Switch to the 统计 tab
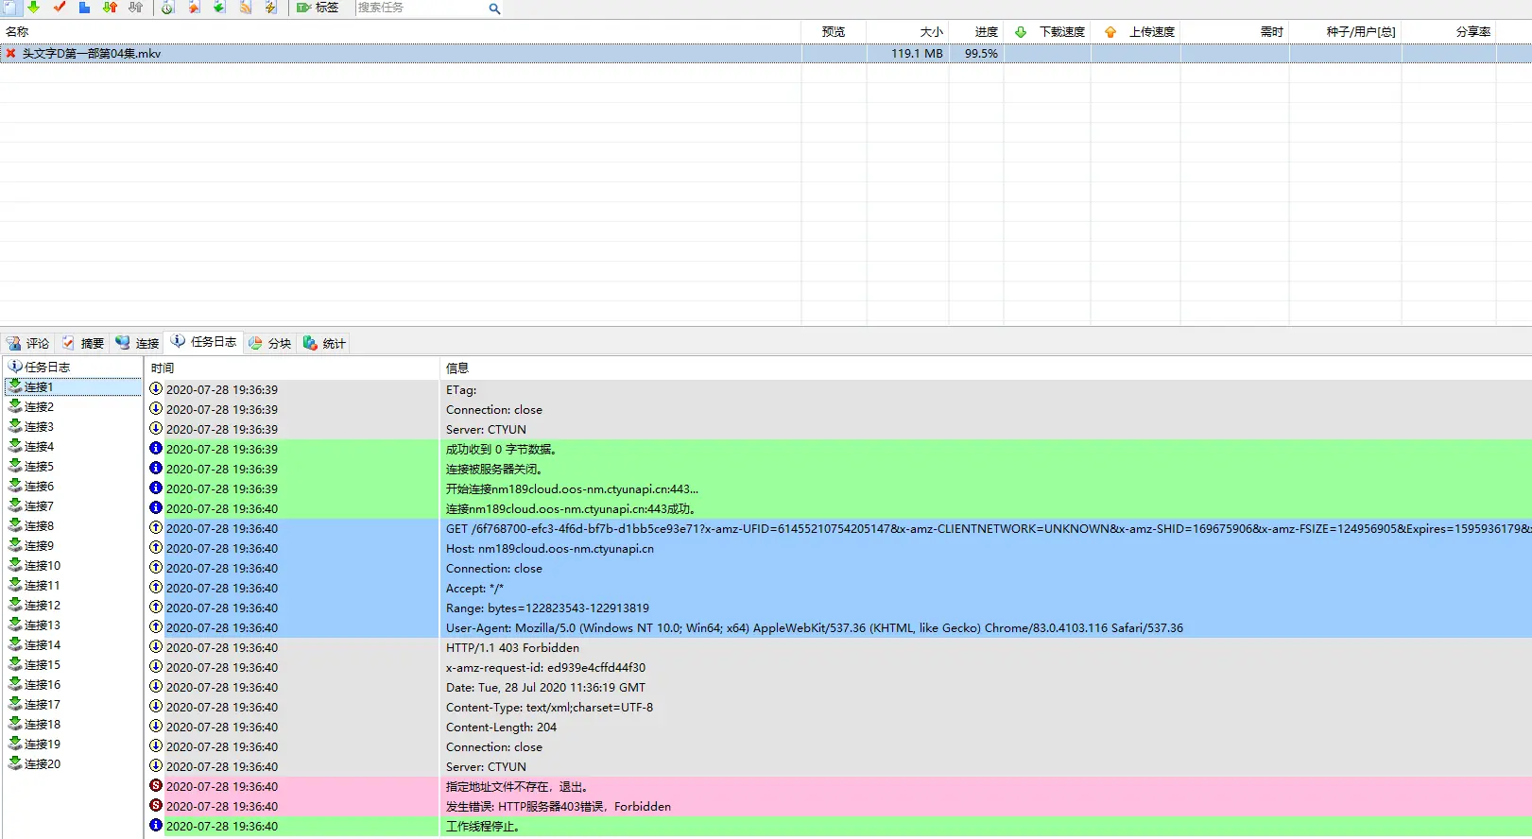This screenshot has height=839, width=1532. (x=324, y=343)
